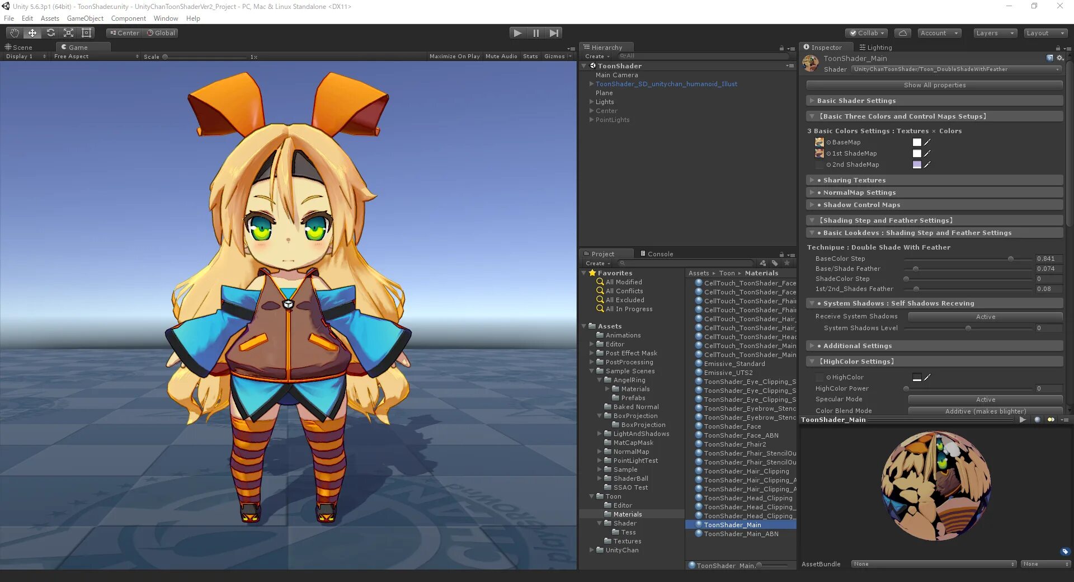The height and width of the screenshot is (582, 1074).
Task: Select the Hand tool in toolbar
Action: 14,33
